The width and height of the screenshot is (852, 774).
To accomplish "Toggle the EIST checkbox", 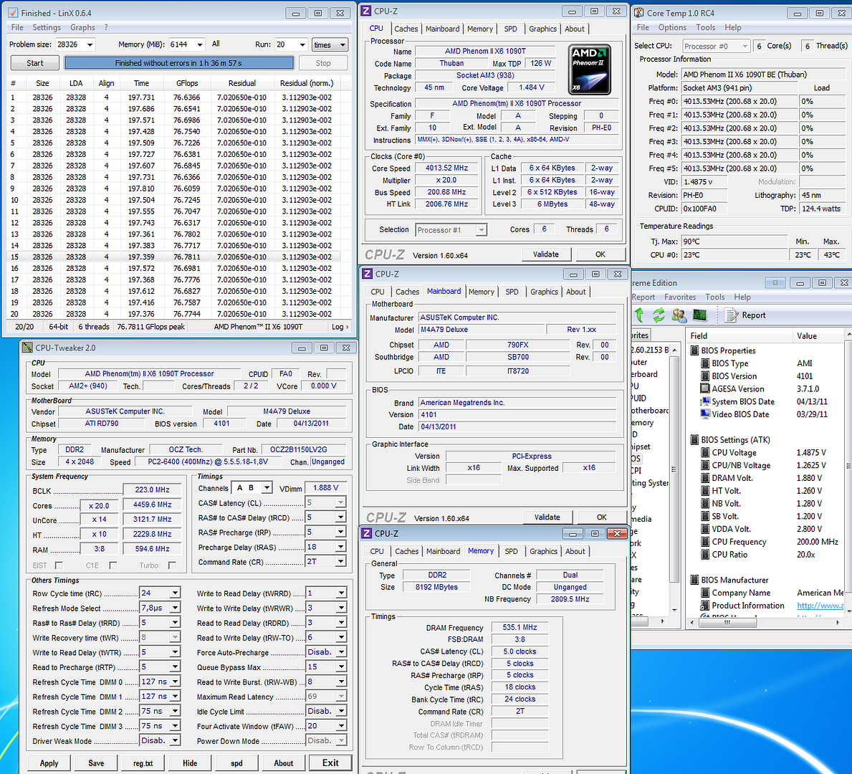I will pyautogui.click(x=59, y=565).
